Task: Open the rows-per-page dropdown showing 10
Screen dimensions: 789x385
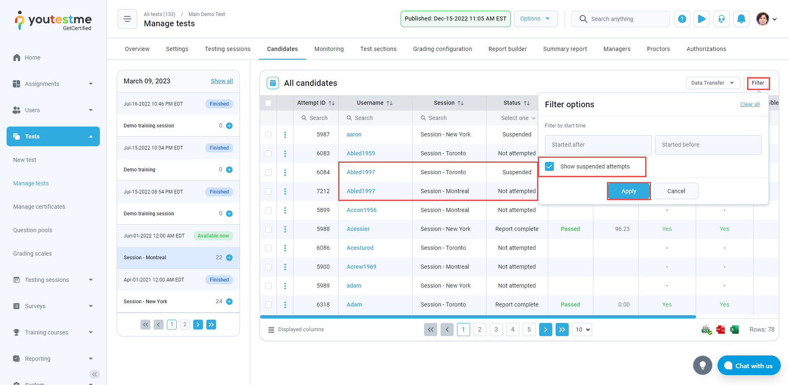Action: pos(583,330)
